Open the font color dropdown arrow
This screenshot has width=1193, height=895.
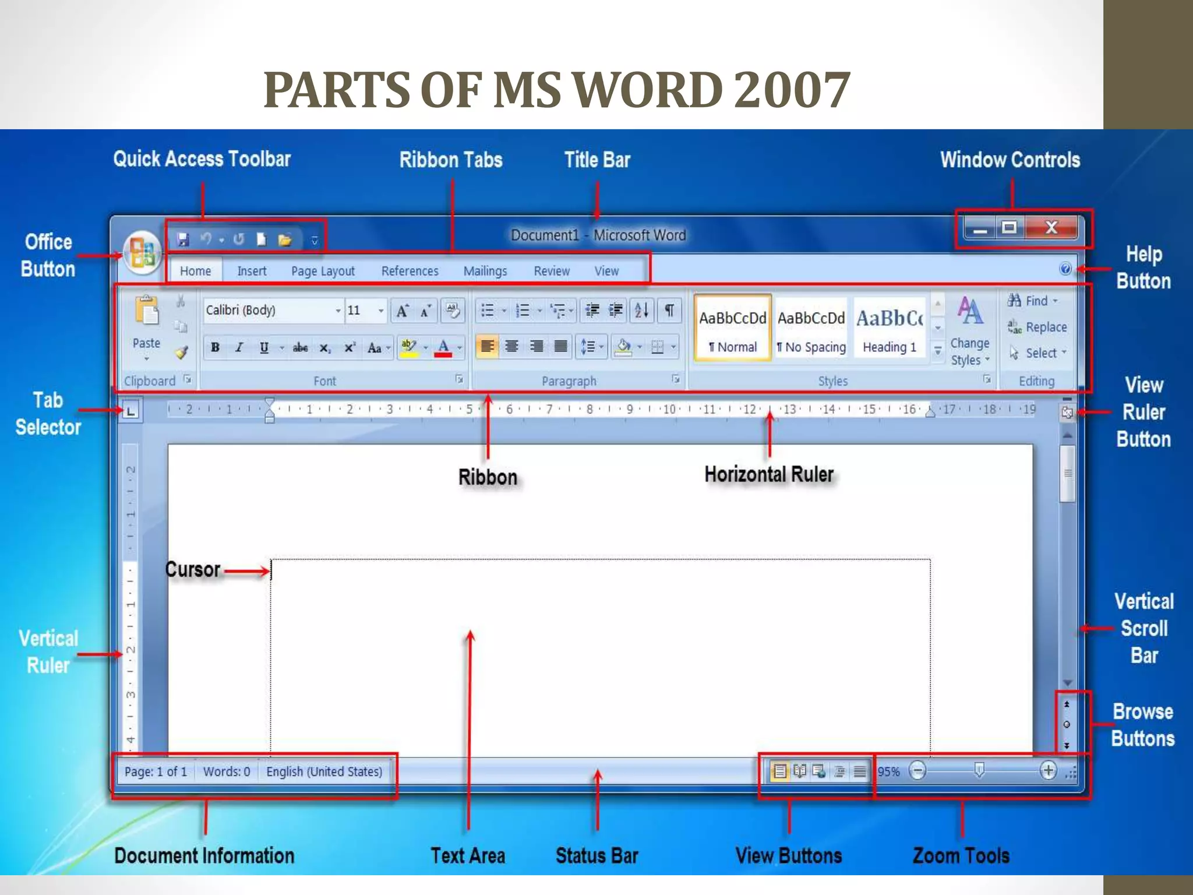460,348
